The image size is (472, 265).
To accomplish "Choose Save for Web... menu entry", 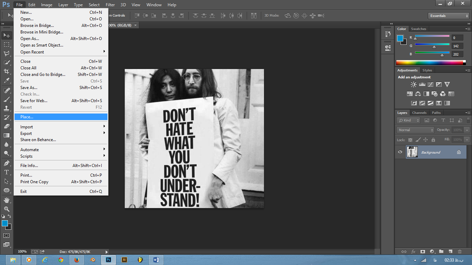I will 61,101.
